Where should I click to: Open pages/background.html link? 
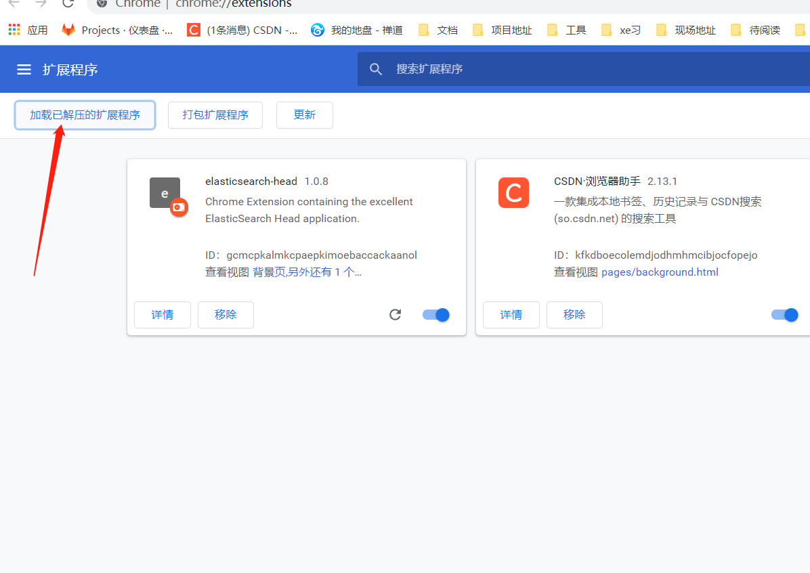point(660,272)
